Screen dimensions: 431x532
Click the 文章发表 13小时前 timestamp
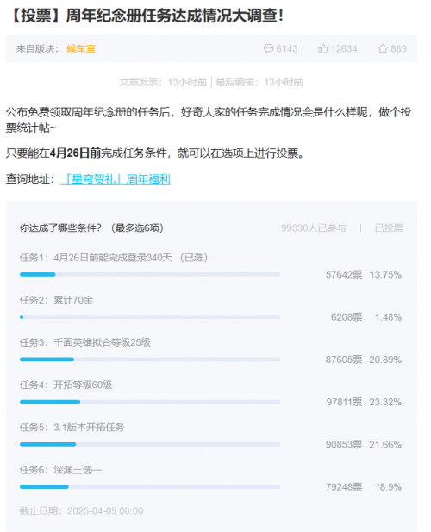coord(163,82)
